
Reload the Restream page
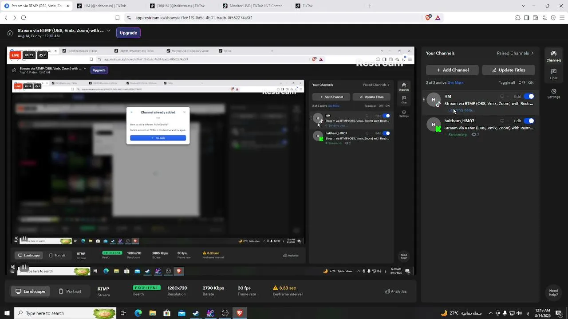click(24, 18)
